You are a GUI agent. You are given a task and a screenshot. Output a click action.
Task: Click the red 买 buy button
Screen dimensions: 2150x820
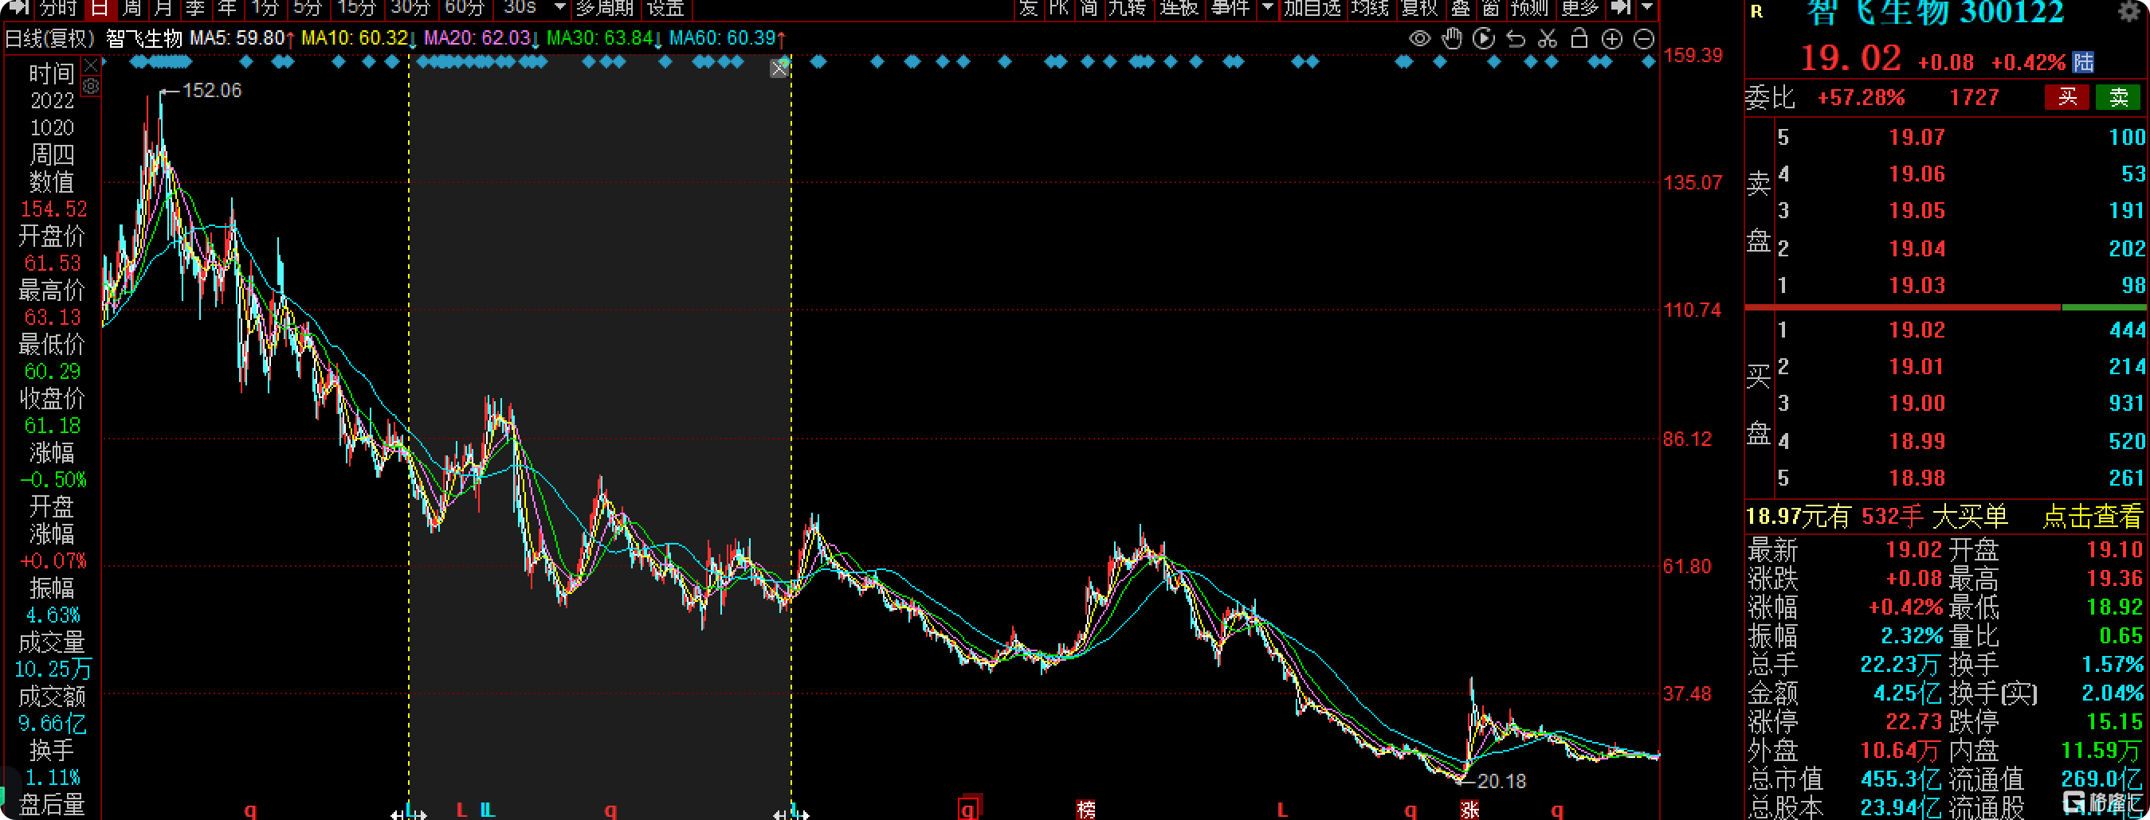pyautogui.click(x=2066, y=97)
